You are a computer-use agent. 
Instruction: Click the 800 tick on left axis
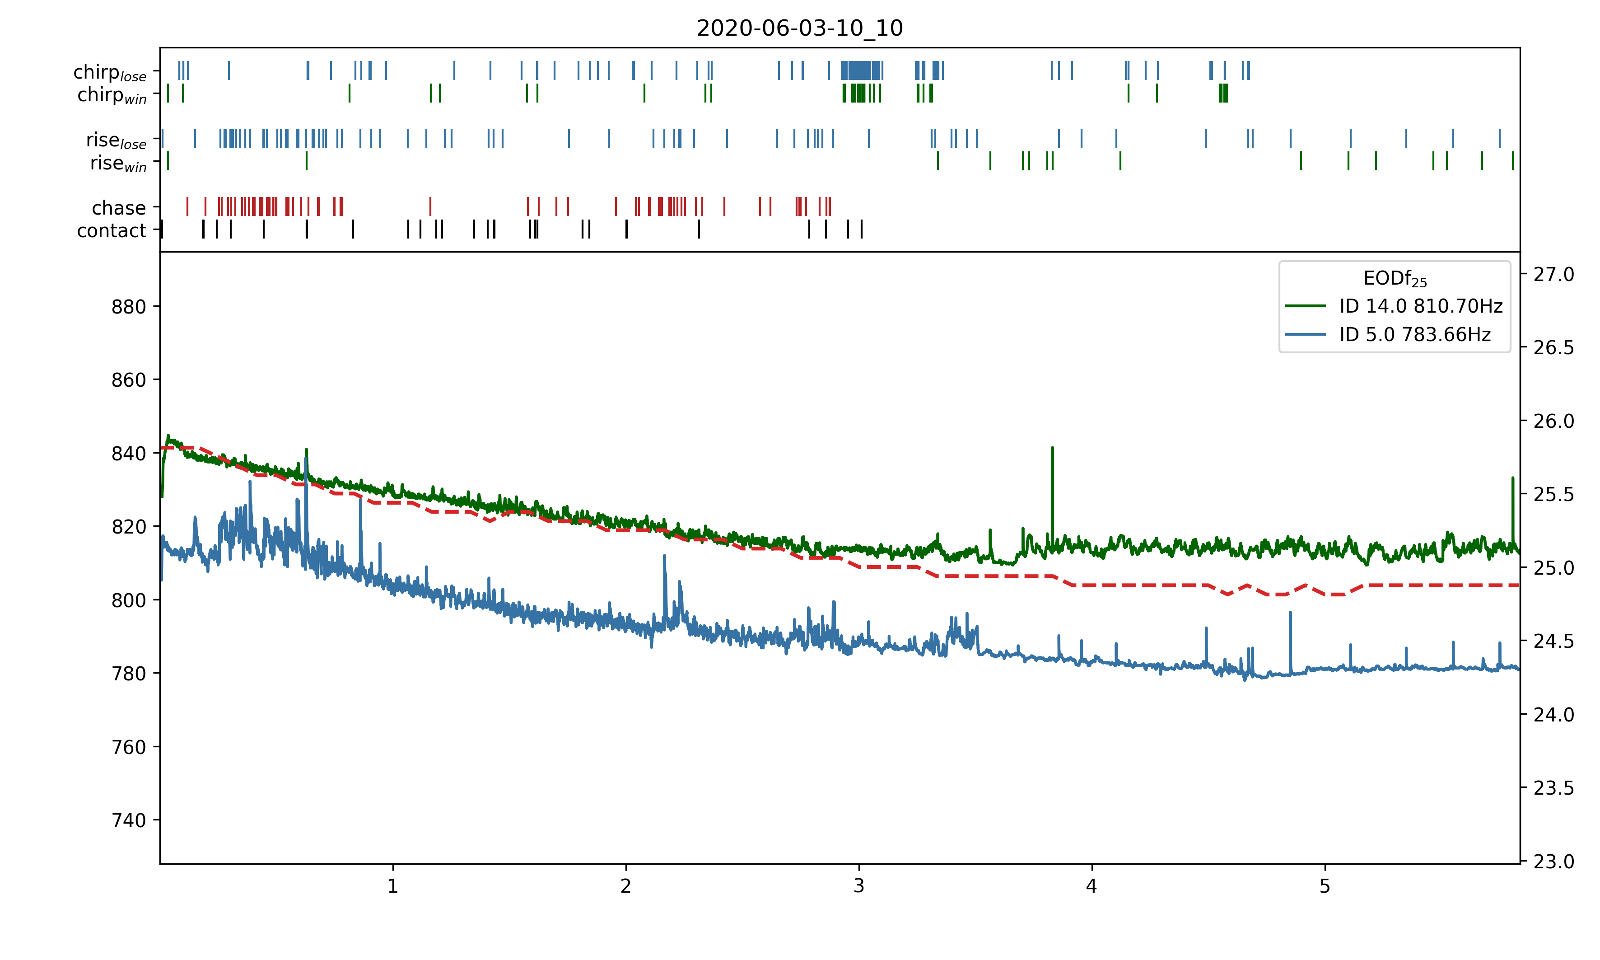point(129,600)
